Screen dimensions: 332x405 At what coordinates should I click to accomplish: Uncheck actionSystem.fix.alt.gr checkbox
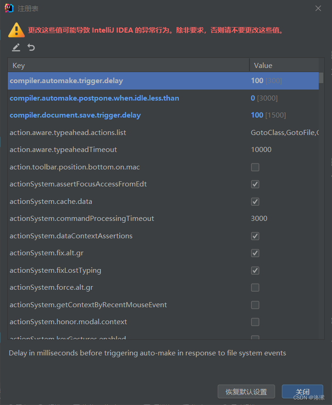tap(255, 253)
